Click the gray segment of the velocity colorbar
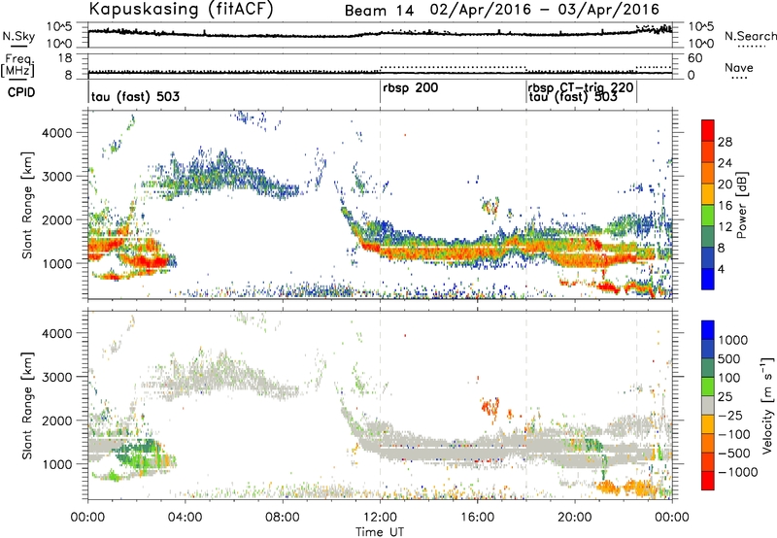This screenshot has width=777, height=538. (x=708, y=406)
